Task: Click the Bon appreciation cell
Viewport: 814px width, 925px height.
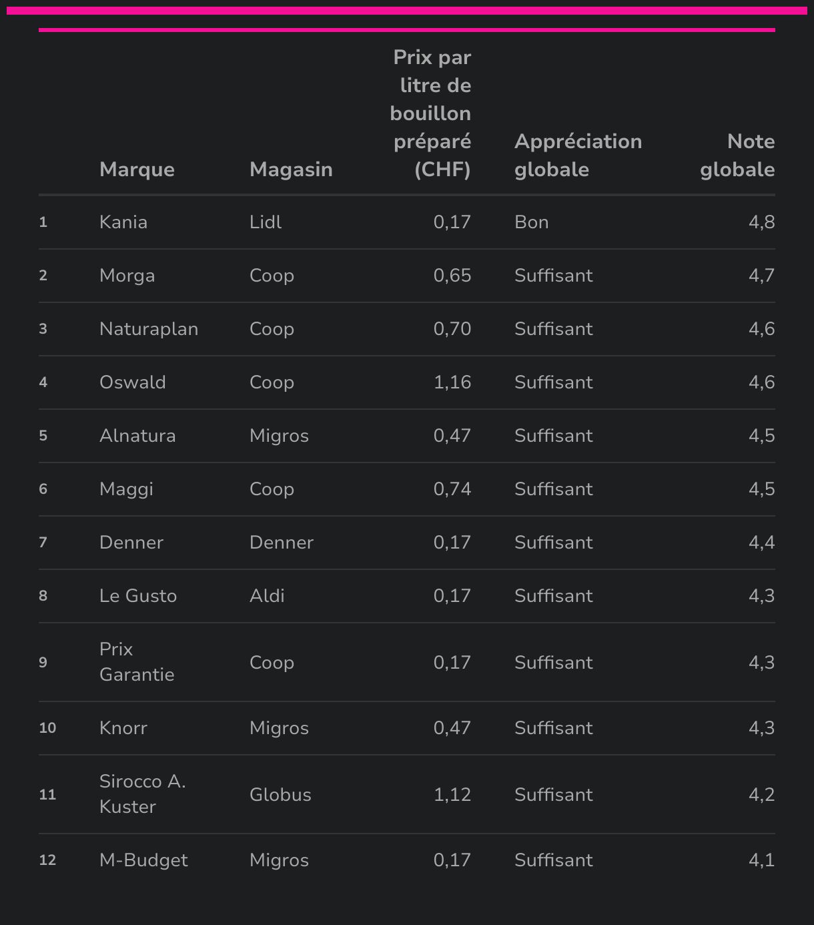Action: 532,222
